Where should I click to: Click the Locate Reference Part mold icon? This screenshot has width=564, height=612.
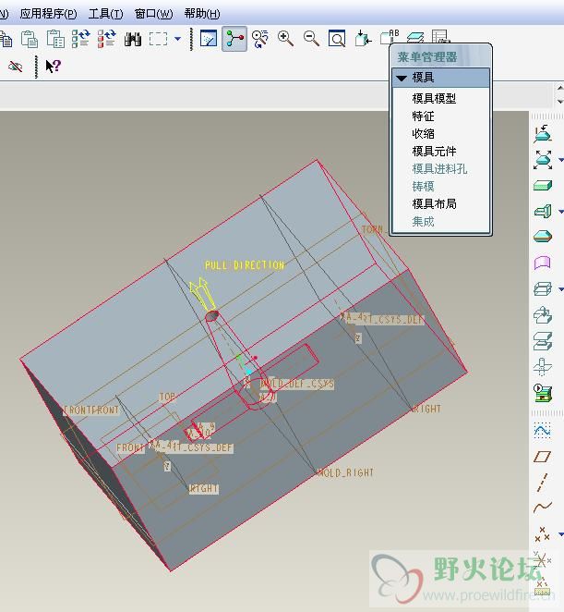pos(543,134)
